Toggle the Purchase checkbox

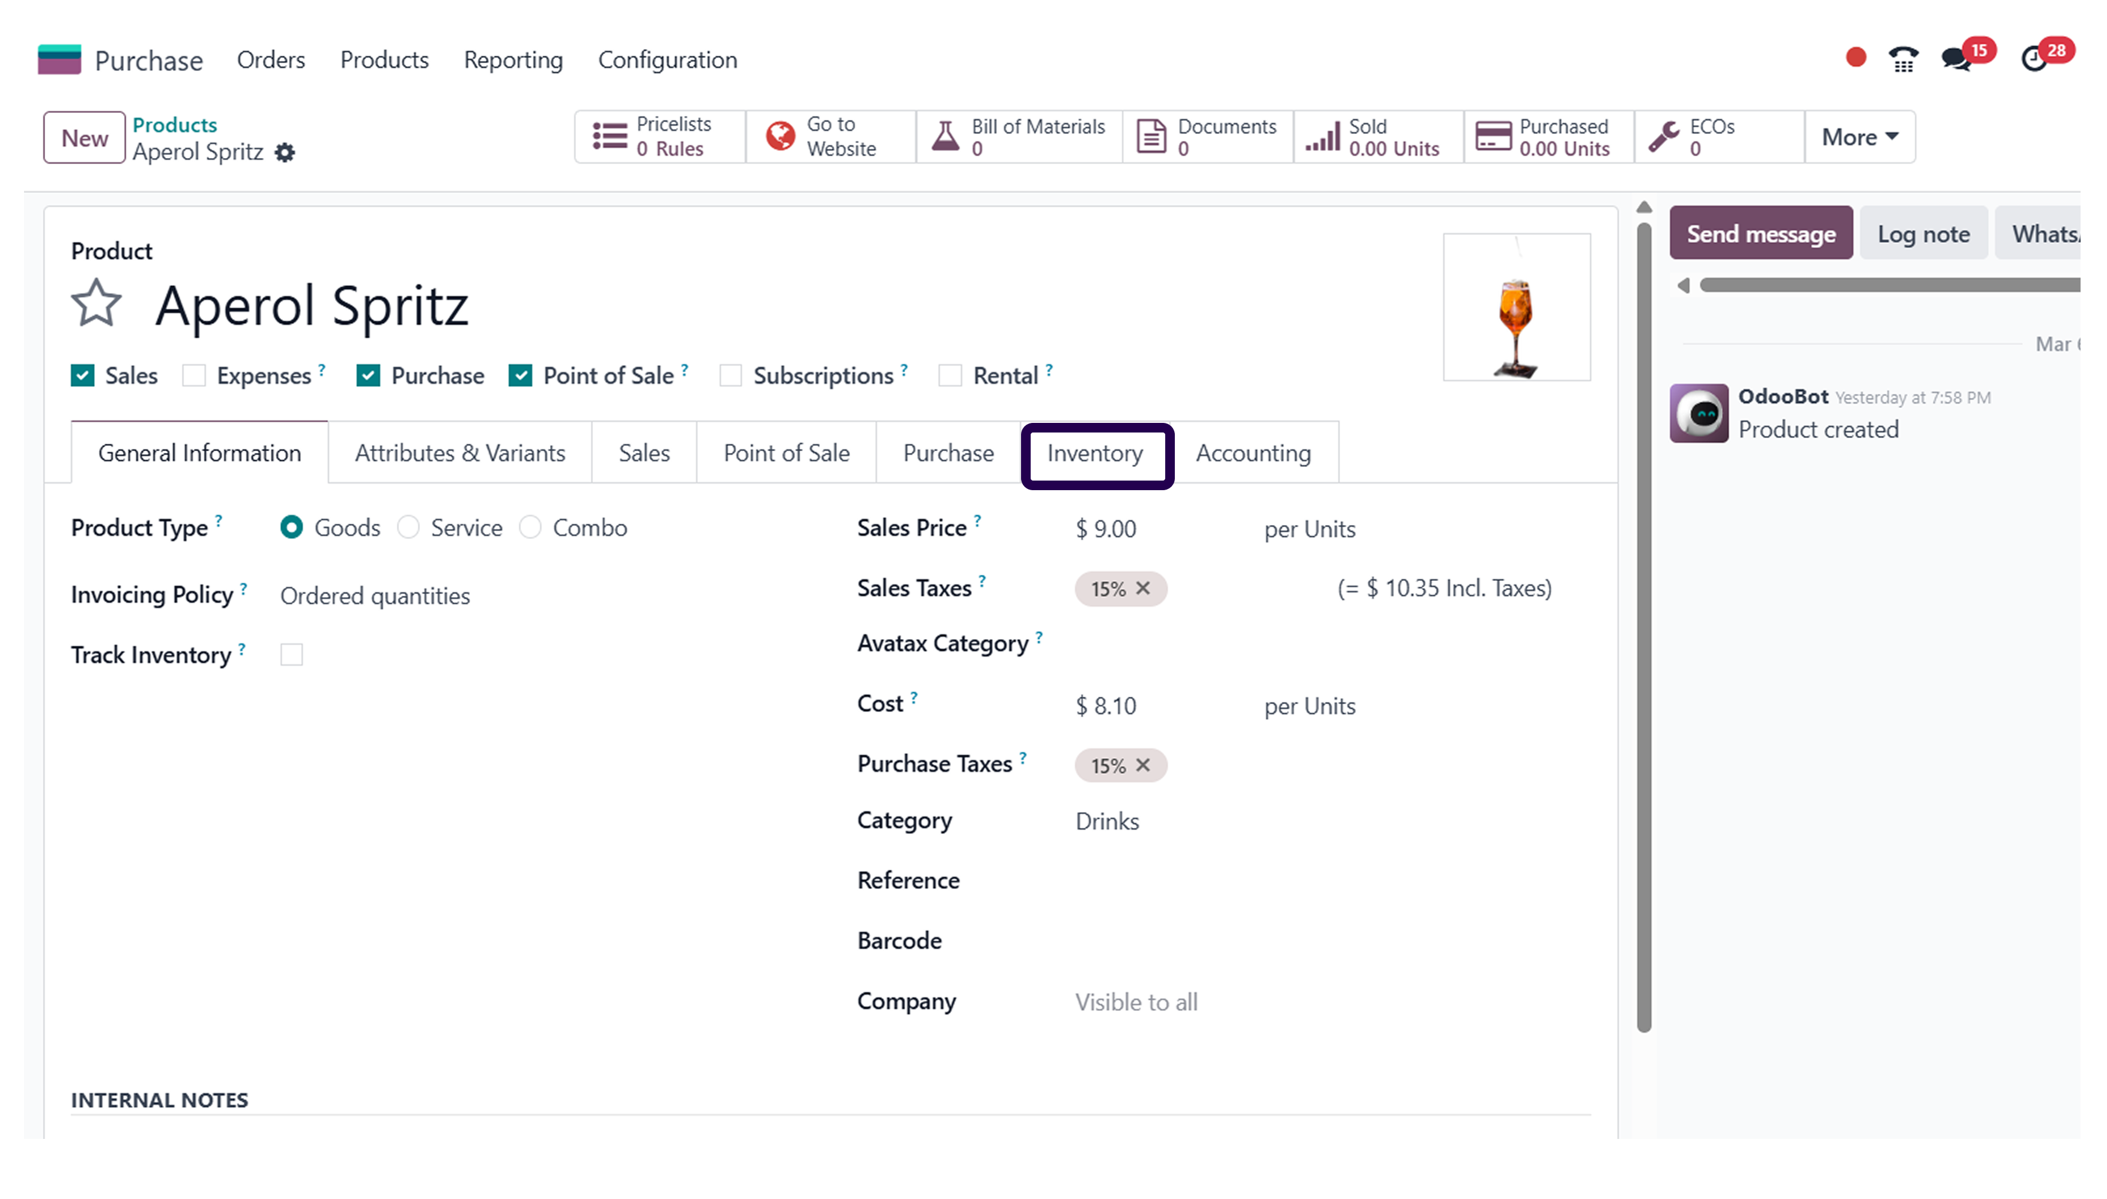click(x=368, y=376)
